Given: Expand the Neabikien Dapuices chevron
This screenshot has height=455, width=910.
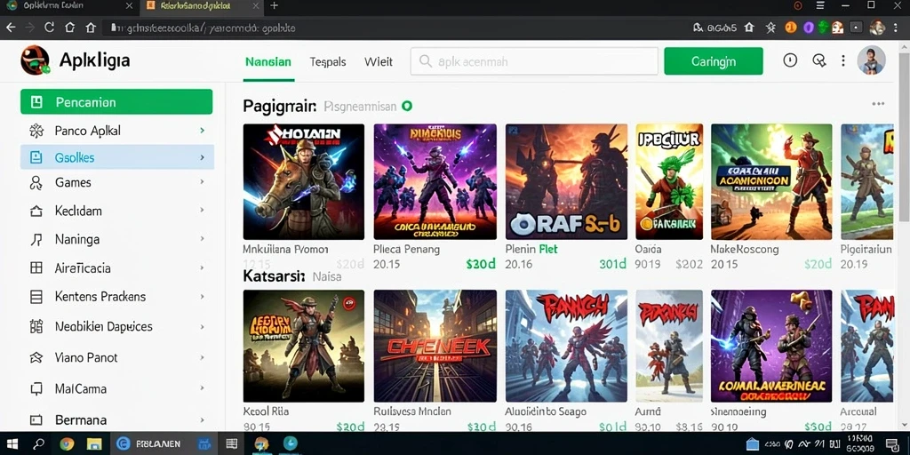Looking at the screenshot, I should point(202,327).
